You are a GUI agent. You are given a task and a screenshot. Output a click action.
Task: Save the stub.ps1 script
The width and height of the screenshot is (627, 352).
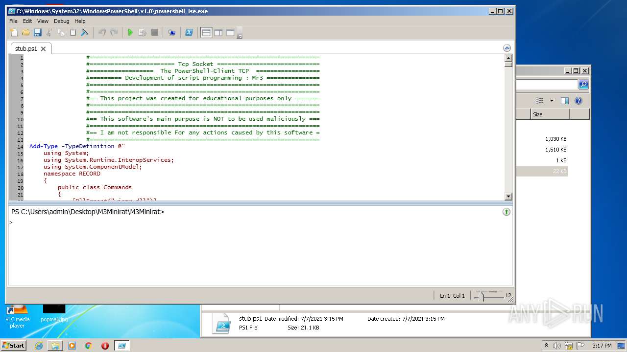[37, 33]
